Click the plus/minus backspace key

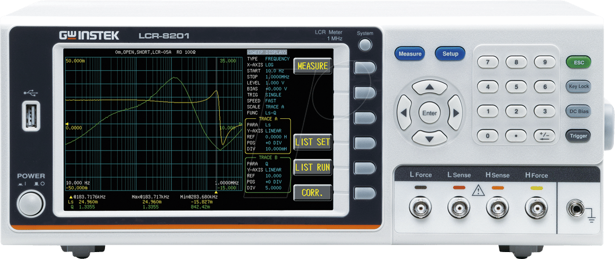tap(545, 136)
